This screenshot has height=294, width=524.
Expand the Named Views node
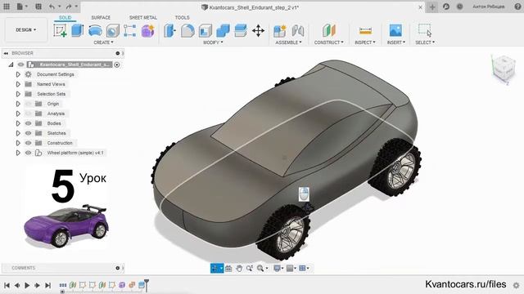[x=18, y=84]
